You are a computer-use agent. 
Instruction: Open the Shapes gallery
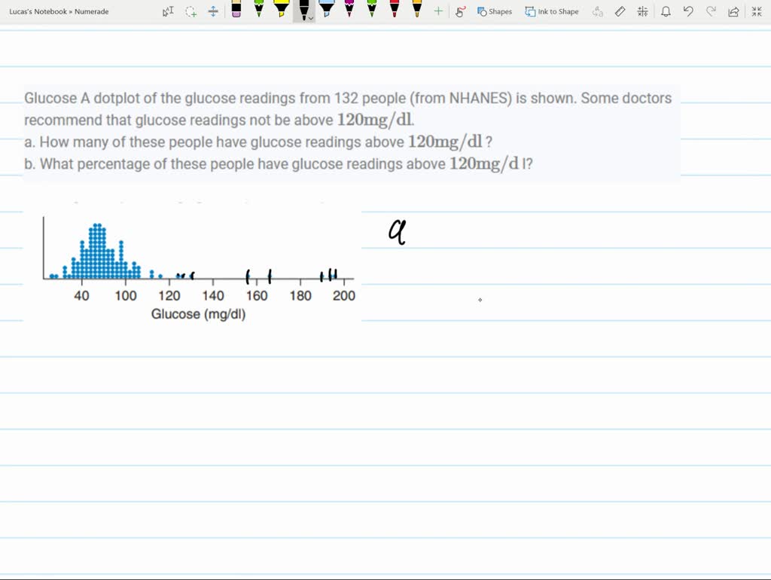click(493, 11)
